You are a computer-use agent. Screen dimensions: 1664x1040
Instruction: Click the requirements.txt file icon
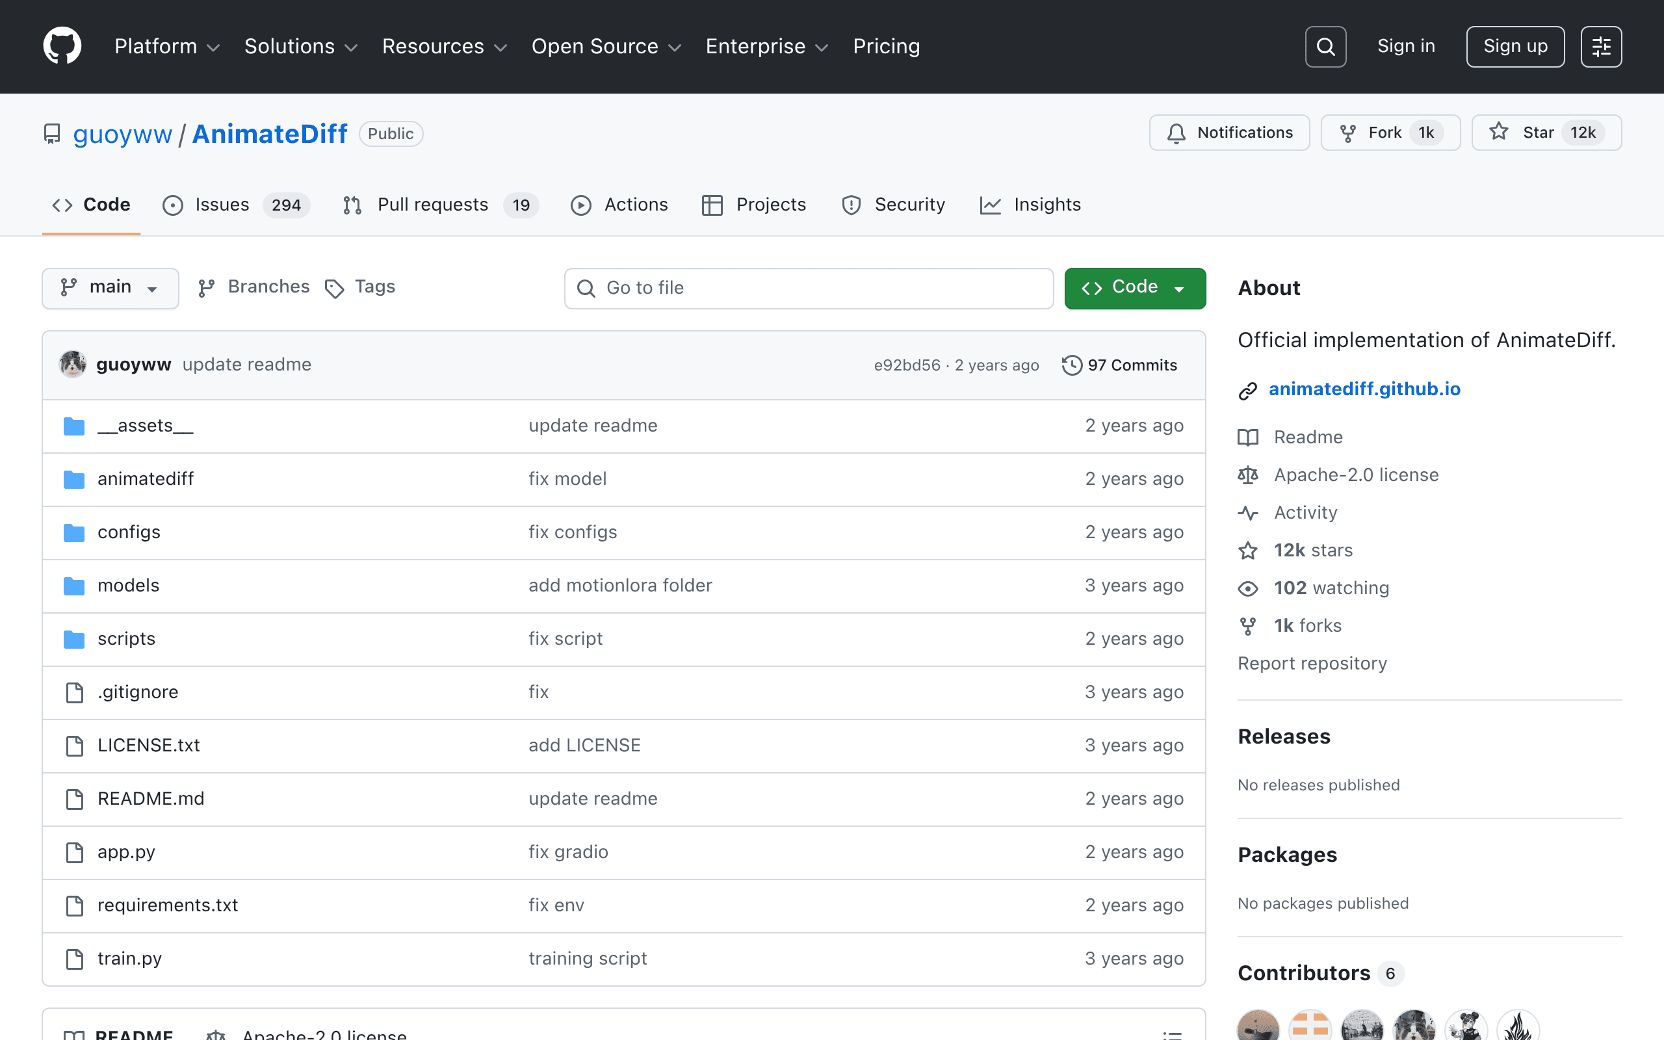[x=74, y=905]
